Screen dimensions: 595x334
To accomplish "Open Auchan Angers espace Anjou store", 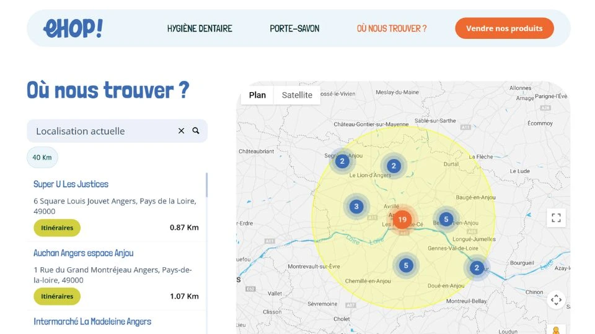I will coord(84,253).
